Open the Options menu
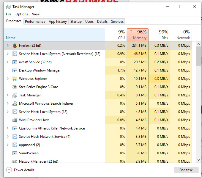Viewport: 202px width, 178px height. tap(22, 14)
